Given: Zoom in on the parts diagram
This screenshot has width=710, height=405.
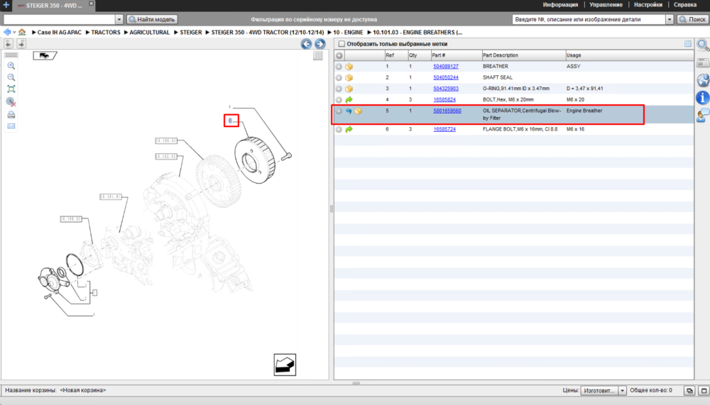Looking at the screenshot, I should click(x=11, y=66).
